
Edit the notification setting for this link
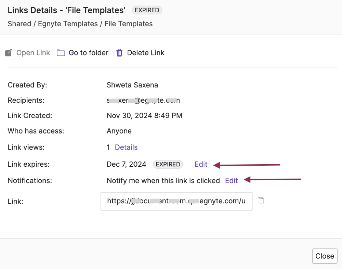[x=231, y=181]
